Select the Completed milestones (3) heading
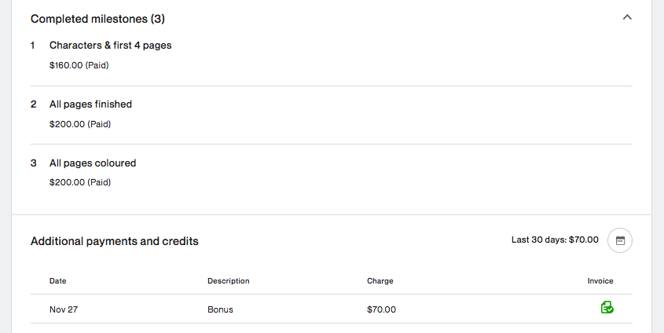The height and width of the screenshot is (333, 664). 97,19
